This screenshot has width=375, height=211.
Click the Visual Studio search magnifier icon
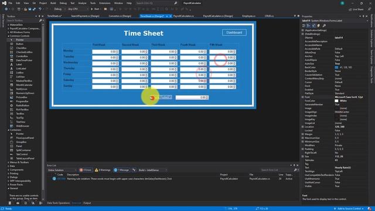pos(176,3)
